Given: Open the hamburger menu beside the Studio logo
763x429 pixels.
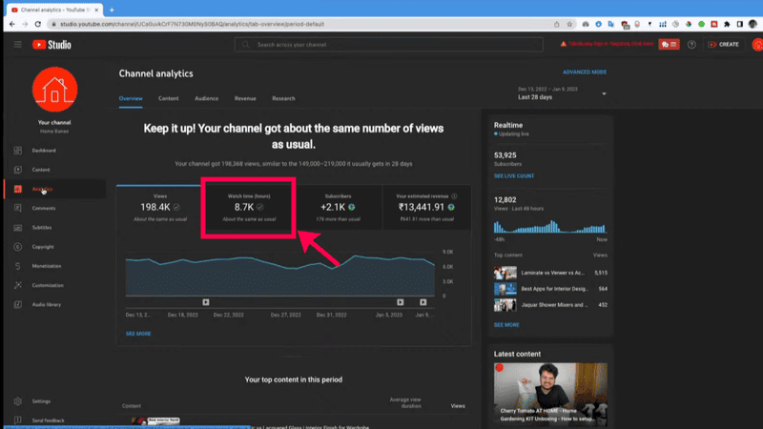Looking at the screenshot, I should tap(17, 44).
